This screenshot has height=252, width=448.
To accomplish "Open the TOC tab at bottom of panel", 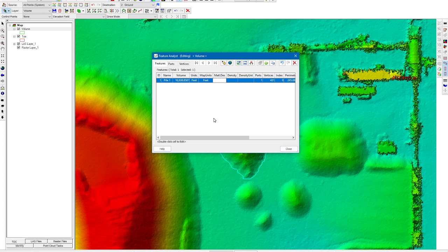I will [14, 241].
